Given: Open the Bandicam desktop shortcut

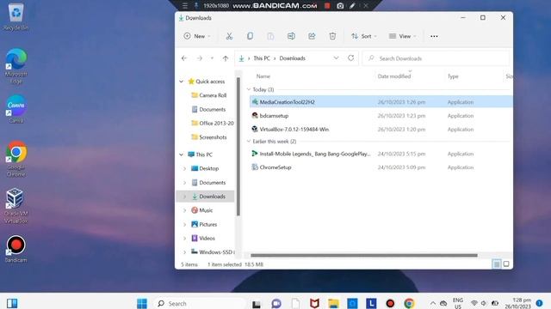Looking at the screenshot, I should coord(15,249).
